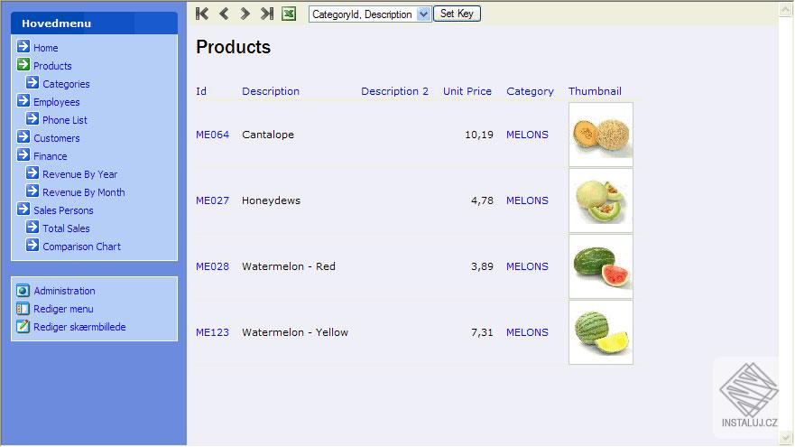This screenshot has height=447, width=795.
Task: Click the Watermelon - Yellow thumbnail image
Action: (x=601, y=332)
